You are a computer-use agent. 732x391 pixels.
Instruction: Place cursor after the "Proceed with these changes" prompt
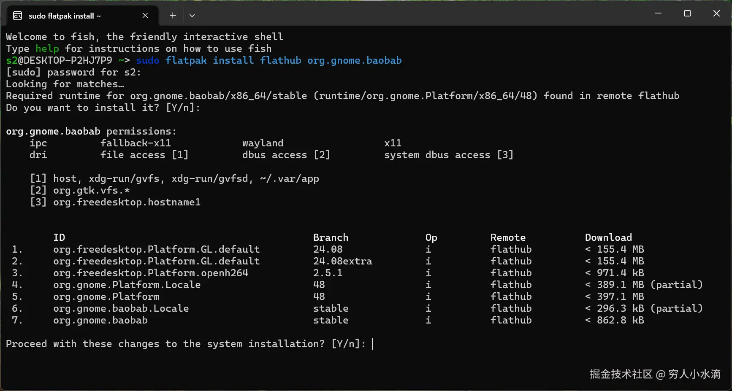pos(373,344)
